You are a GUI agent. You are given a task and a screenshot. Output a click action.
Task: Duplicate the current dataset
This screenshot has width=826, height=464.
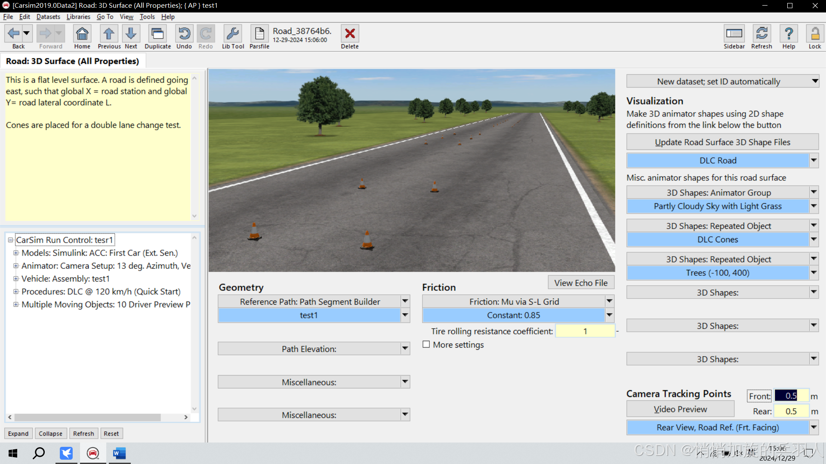click(157, 34)
